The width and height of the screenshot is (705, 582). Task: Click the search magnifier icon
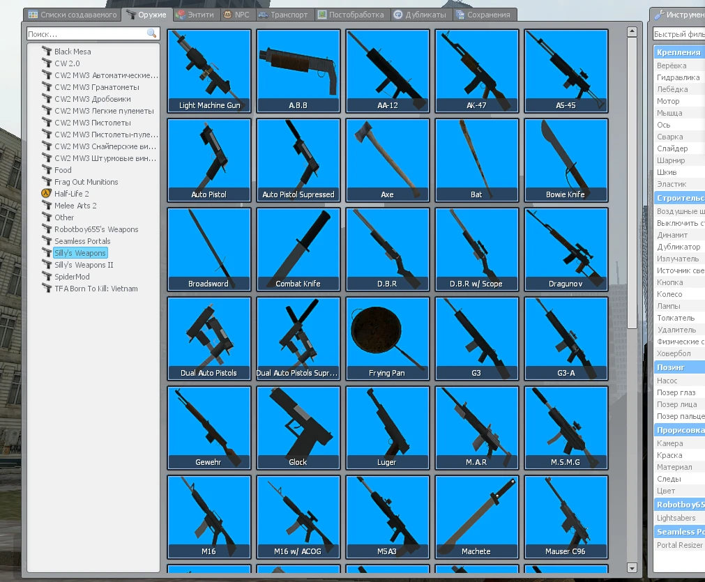pos(151,33)
